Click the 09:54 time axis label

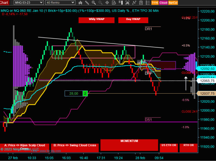click(x=159, y=158)
